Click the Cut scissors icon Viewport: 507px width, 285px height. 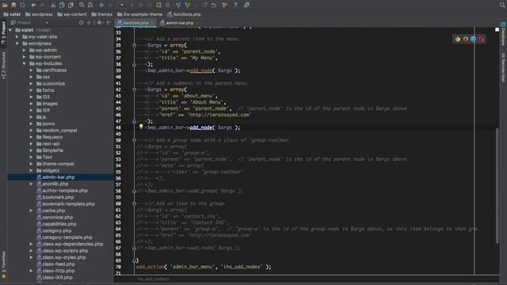click(53, 5)
